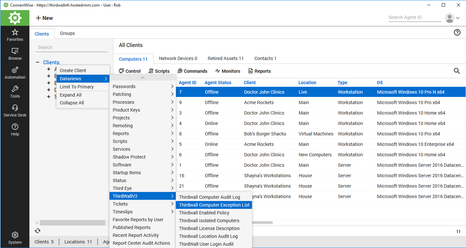Open Thirdwall Isolated Computers dataview
This screenshot has width=466, height=248.
click(x=214, y=221)
